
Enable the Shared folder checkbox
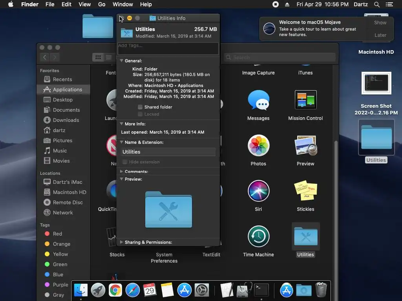click(140, 107)
